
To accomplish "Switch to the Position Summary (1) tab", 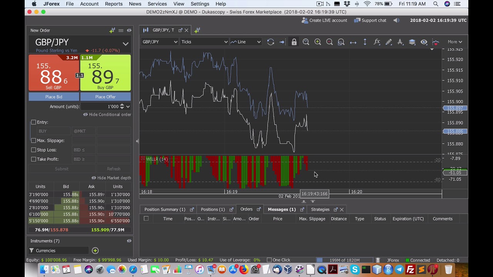I will pyautogui.click(x=165, y=210).
